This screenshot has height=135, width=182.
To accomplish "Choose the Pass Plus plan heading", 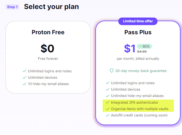I will 138,32.
